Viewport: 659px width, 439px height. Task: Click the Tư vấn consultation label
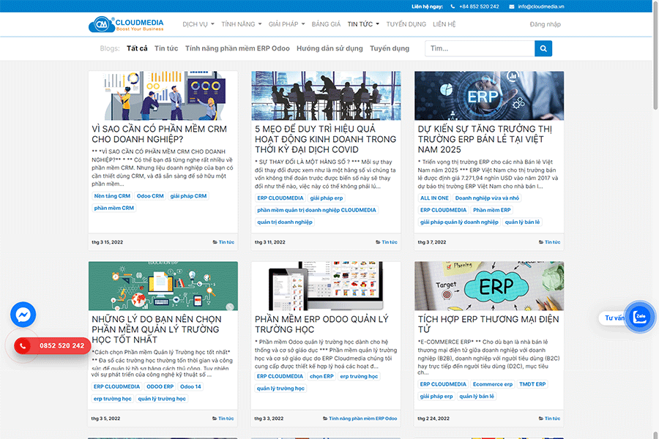[x=614, y=318]
